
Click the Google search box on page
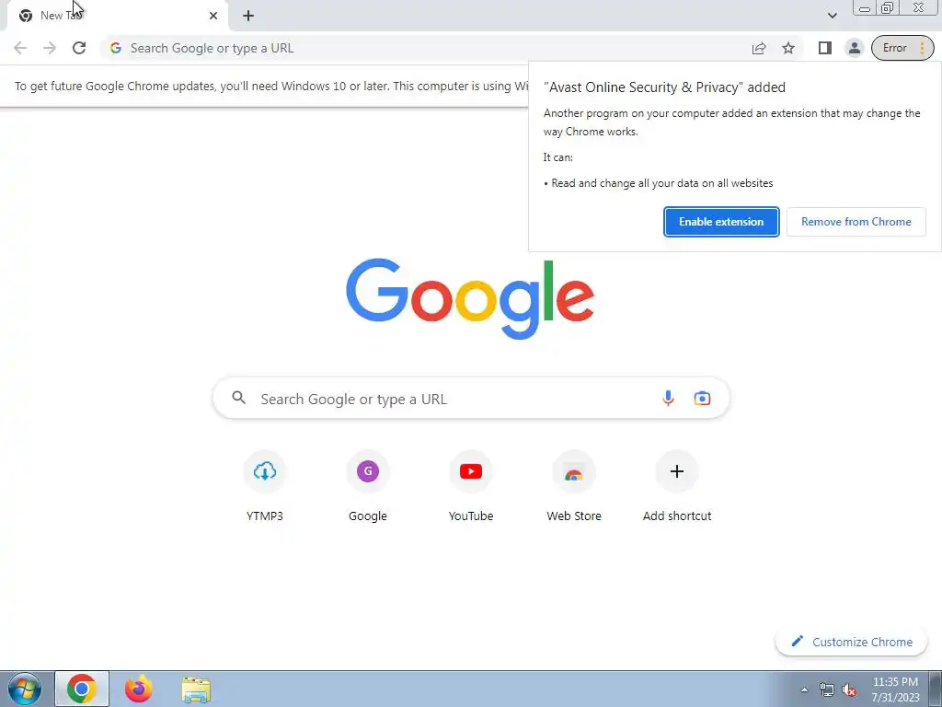(x=472, y=399)
